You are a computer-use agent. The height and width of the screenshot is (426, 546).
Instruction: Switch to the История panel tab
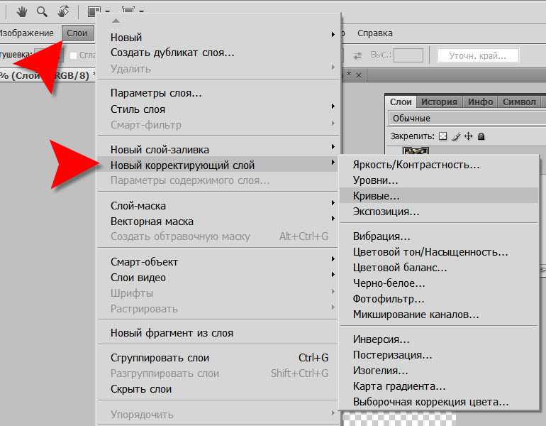click(439, 102)
